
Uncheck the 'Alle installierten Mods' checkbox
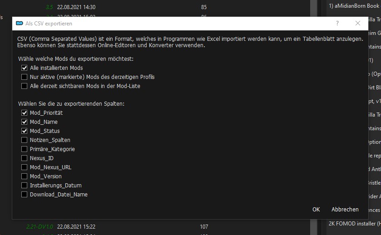25,68
